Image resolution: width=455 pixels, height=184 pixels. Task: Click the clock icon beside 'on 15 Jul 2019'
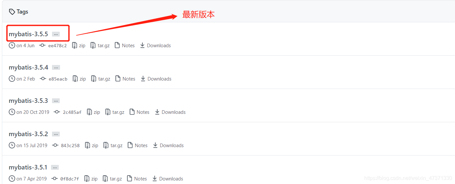pyautogui.click(x=12, y=146)
